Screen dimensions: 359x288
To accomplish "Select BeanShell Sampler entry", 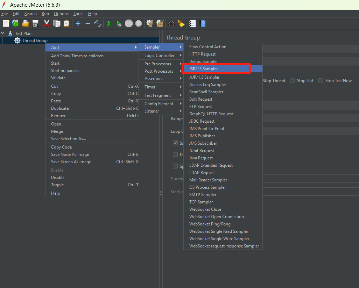I will [223, 92].
